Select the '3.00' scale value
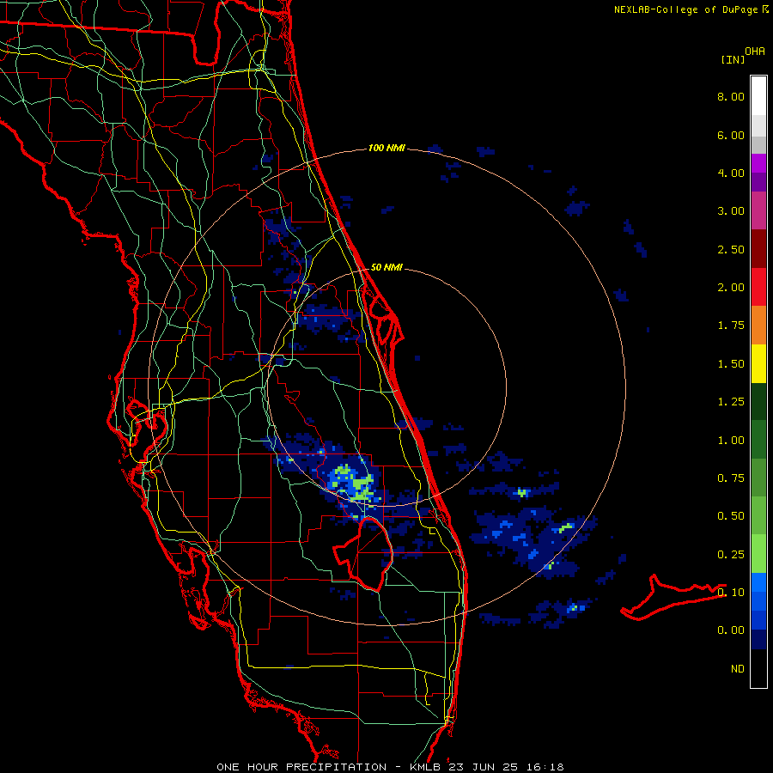The height and width of the screenshot is (773, 773). [731, 211]
